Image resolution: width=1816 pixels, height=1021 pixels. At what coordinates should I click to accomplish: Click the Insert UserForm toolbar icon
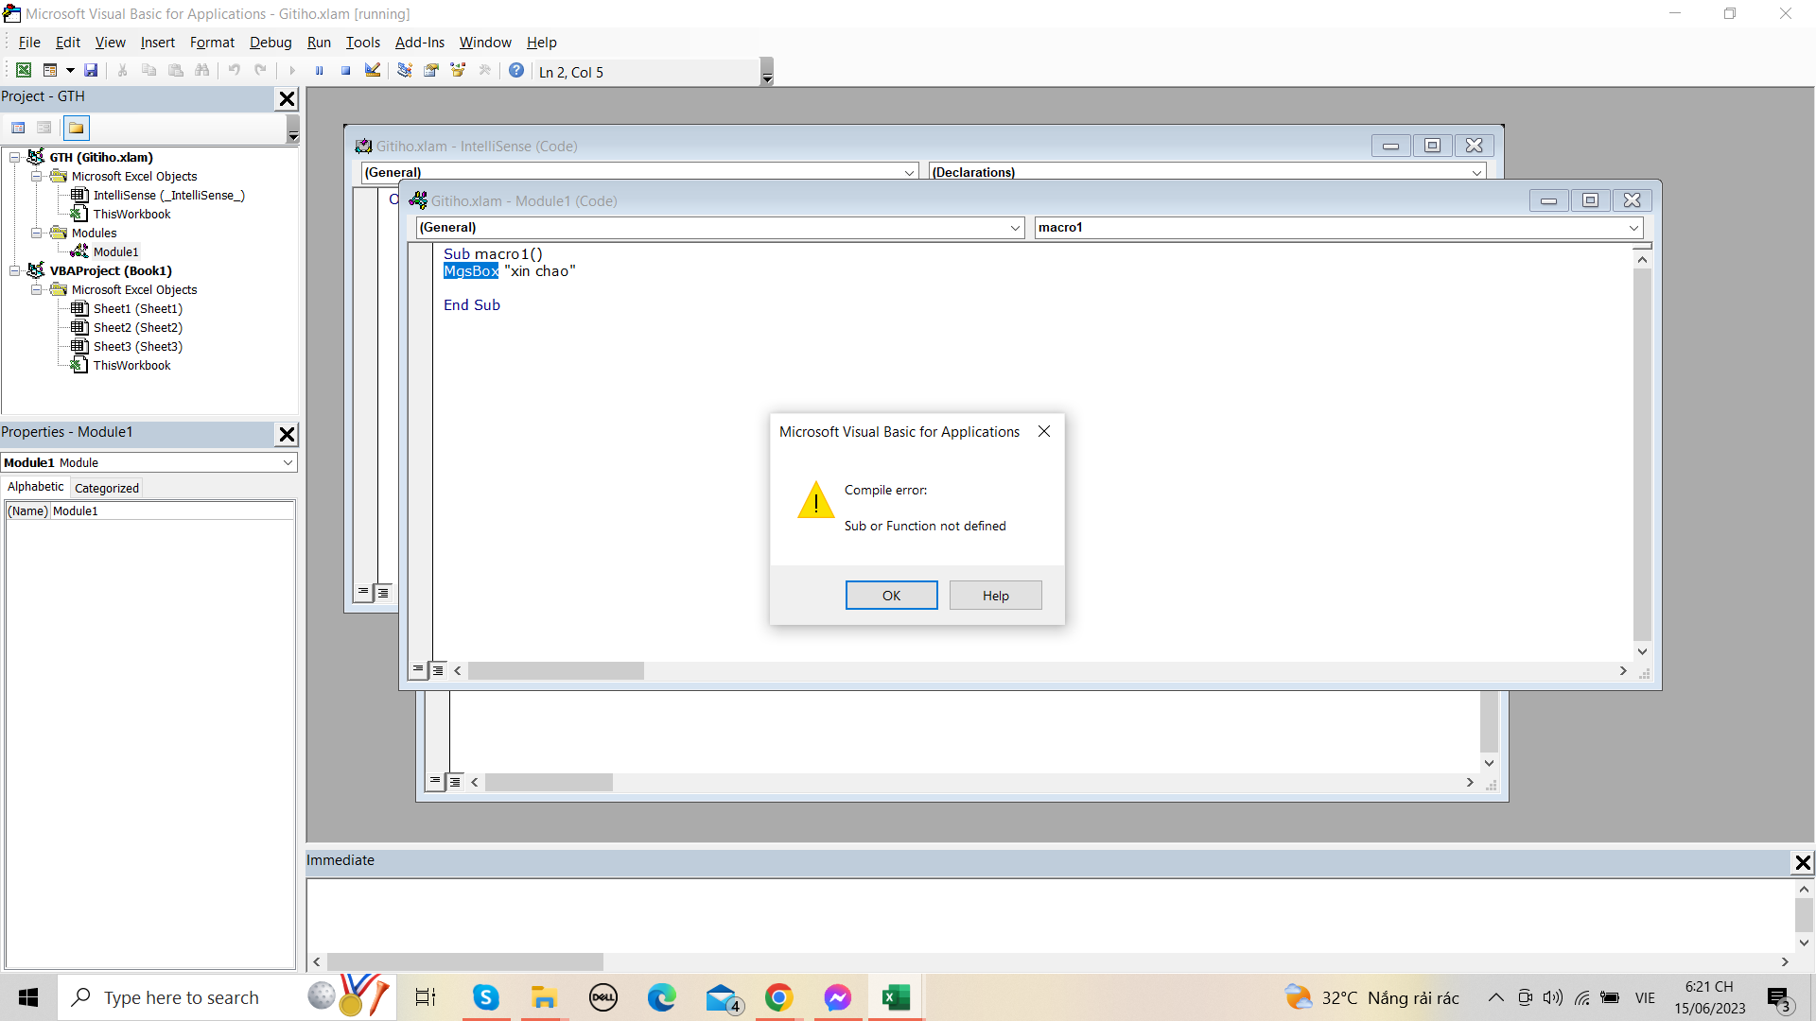50,71
